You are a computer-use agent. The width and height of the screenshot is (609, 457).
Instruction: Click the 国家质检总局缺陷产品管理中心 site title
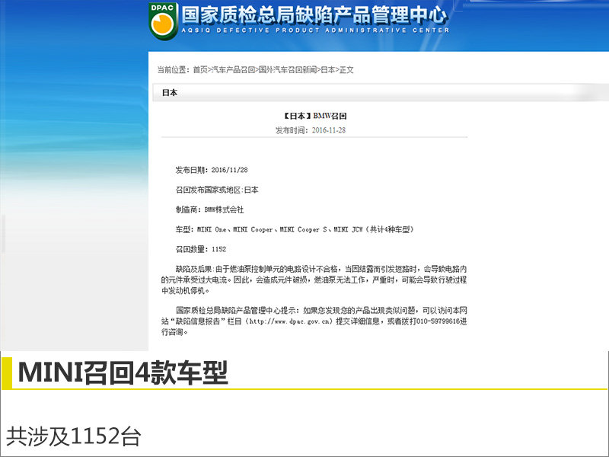314,14
